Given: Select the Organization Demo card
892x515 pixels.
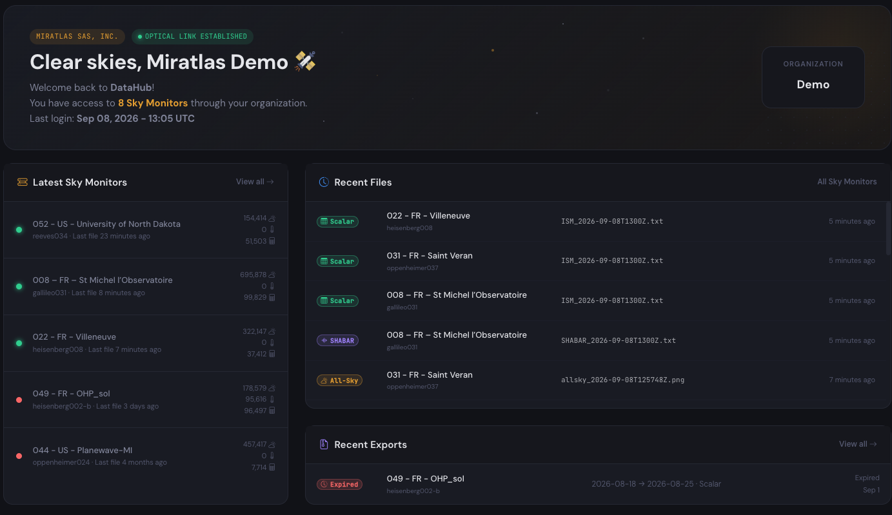Looking at the screenshot, I should pyautogui.click(x=813, y=77).
